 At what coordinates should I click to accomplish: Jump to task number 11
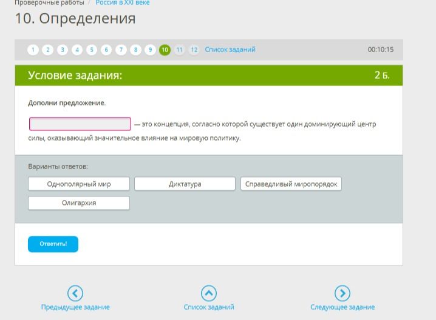179,50
